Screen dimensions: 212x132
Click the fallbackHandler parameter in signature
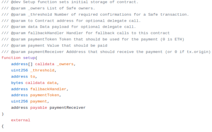click(48, 89)
